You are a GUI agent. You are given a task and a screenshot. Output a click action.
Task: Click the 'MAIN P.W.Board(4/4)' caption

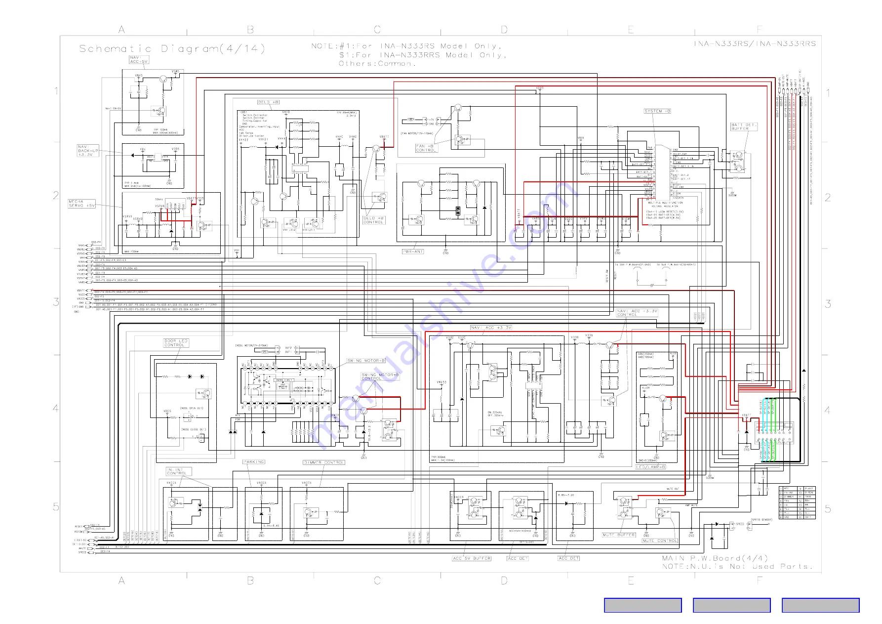pyautogui.click(x=715, y=558)
